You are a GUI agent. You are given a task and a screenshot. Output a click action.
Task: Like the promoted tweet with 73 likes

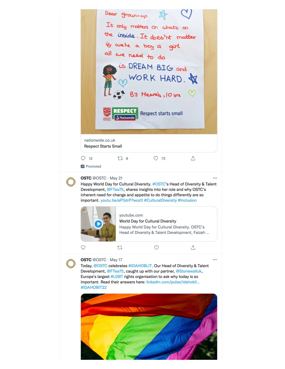click(156, 158)
